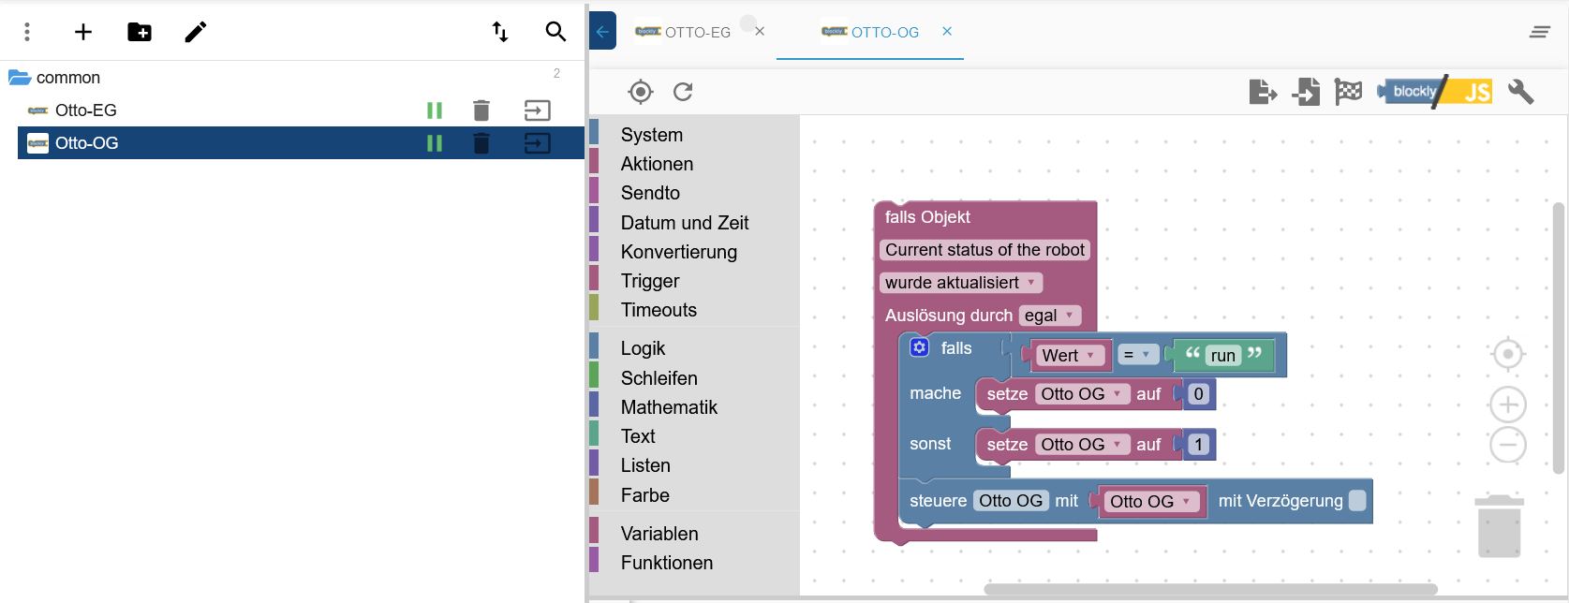Toggle the blockly to JS switch
Image resolution: width=1569 pixels, height=603 pixels.
(1435, 92)
